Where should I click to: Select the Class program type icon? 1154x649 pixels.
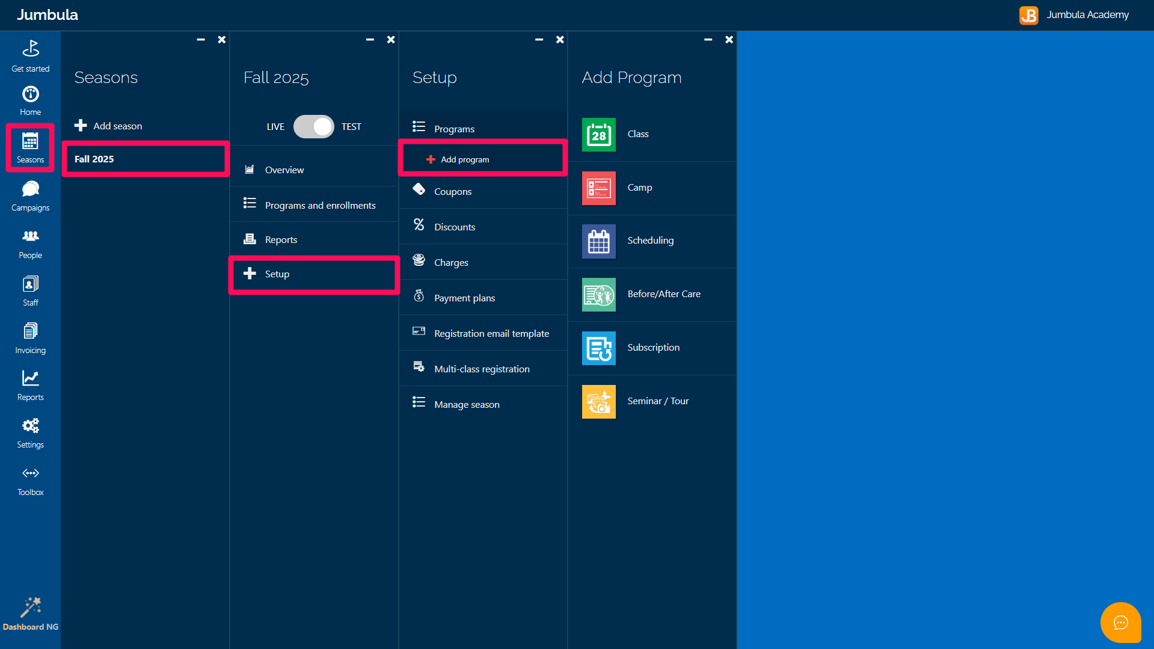[x=598, y=134]
